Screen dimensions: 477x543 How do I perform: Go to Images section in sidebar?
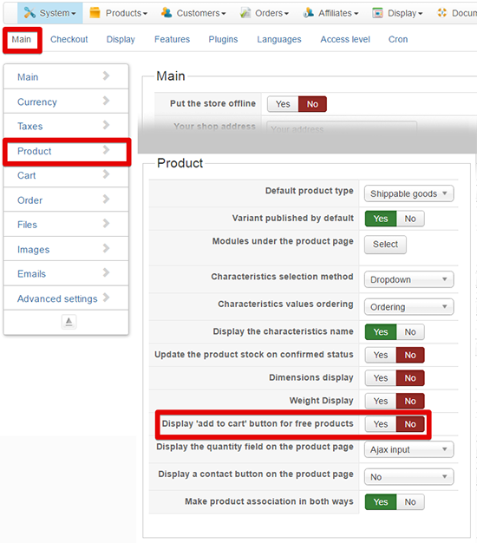coord(66,249)
